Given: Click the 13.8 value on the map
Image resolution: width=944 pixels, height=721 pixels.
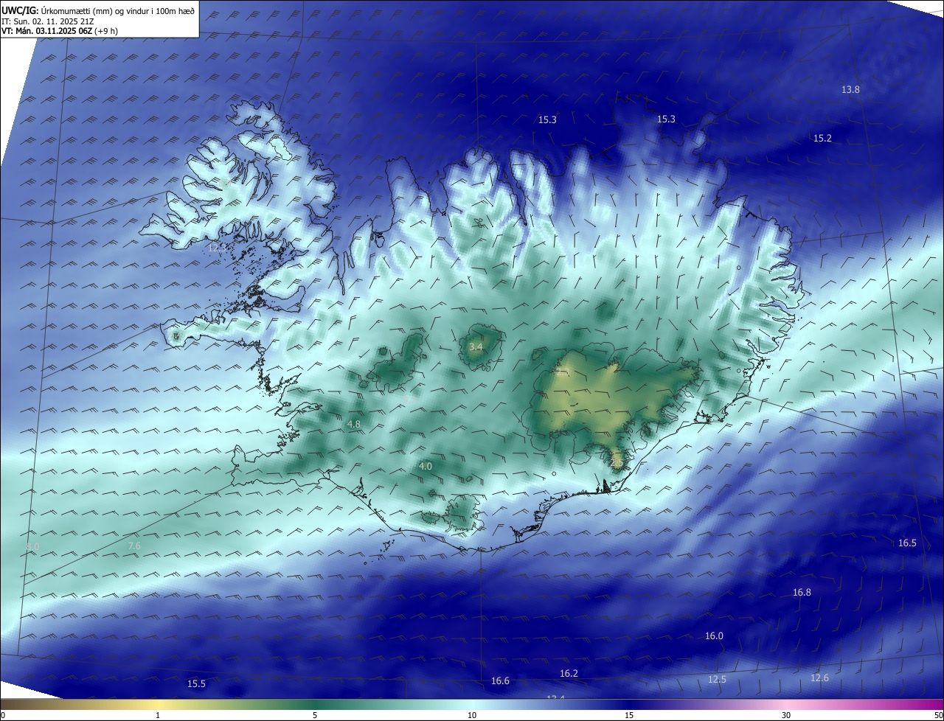Looking at the screenshot, I should click(850, 89).
